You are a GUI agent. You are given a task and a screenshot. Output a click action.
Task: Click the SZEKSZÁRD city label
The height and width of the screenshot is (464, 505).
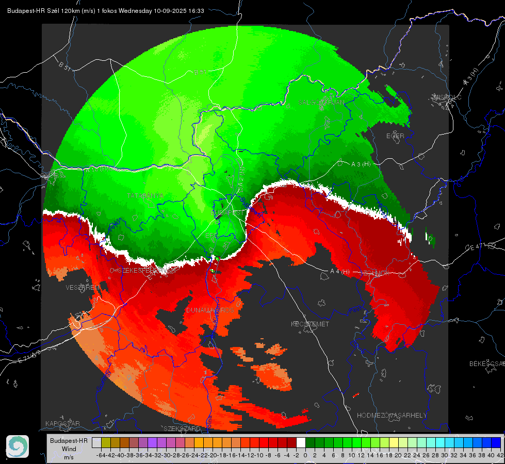[182, 428]
